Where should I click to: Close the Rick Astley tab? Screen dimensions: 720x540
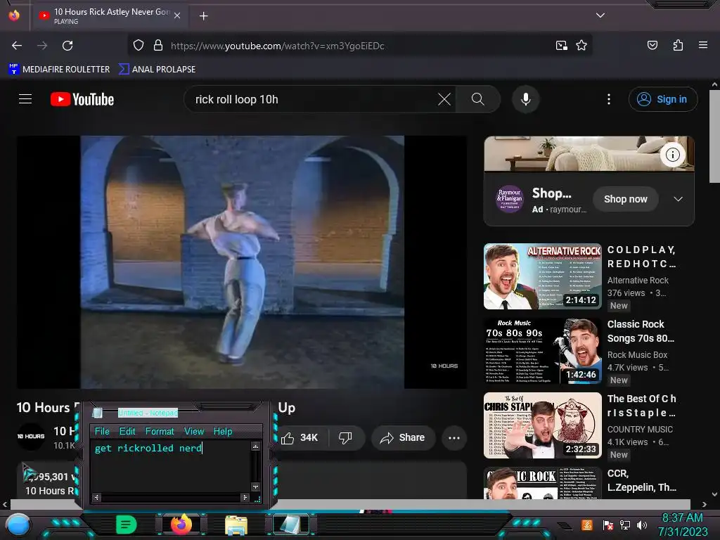tap(177, 15)
